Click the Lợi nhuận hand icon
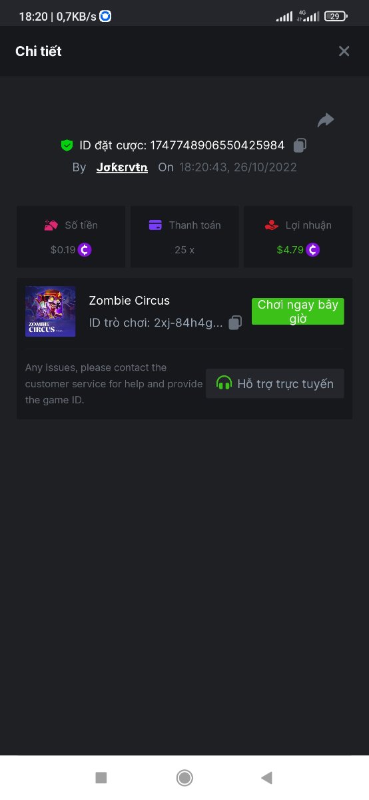This screenshot has height=800, width=369. pyautogui.click(x=271, y=225)
